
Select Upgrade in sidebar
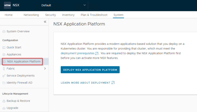pos(12,108)
